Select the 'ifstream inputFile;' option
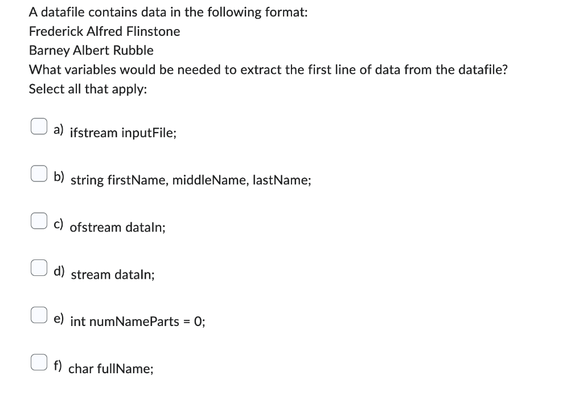The height and width of the screenshot is (396, 583). click(122, 133)
